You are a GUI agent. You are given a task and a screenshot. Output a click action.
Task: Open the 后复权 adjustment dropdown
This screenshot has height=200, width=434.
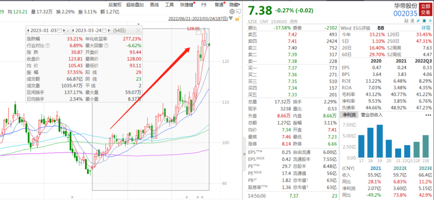[x=115, y=5]
